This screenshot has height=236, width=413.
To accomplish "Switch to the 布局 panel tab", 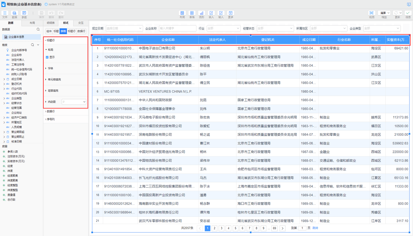I will tap(32, 23).
